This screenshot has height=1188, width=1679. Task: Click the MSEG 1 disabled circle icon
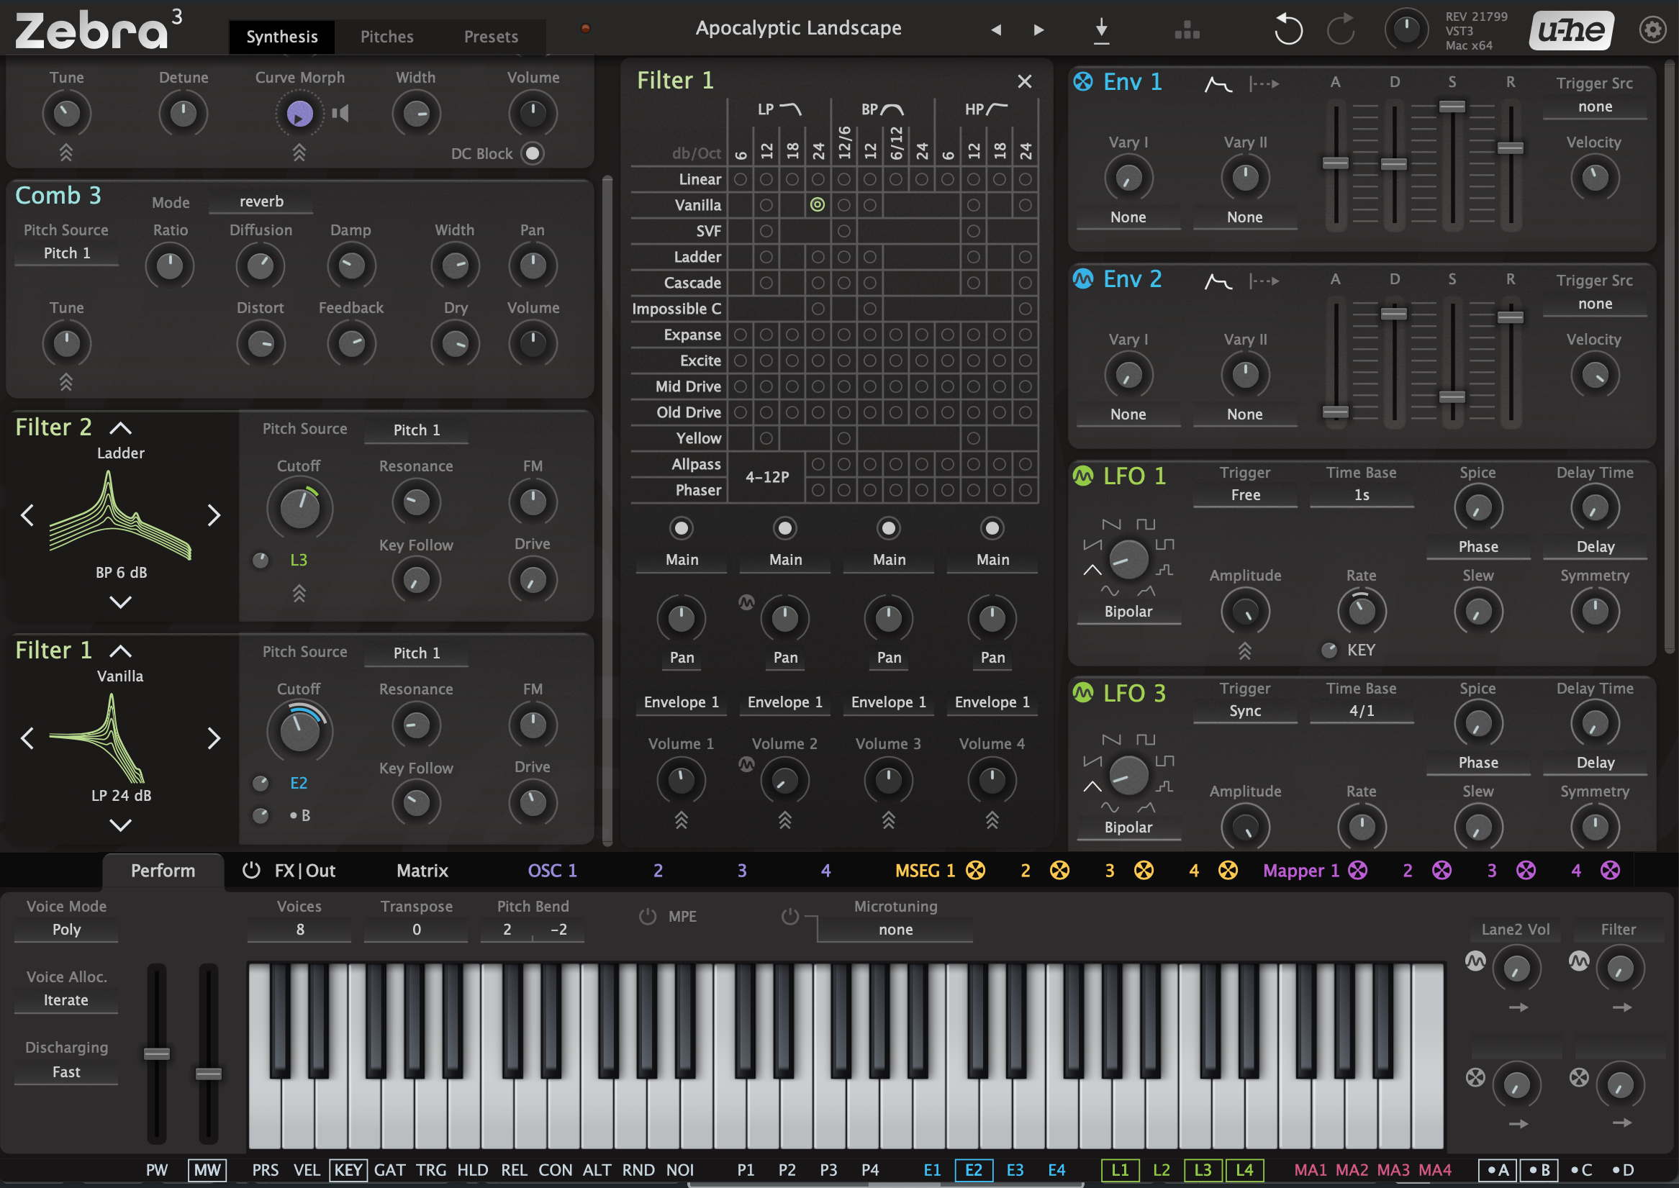point(975,870)
